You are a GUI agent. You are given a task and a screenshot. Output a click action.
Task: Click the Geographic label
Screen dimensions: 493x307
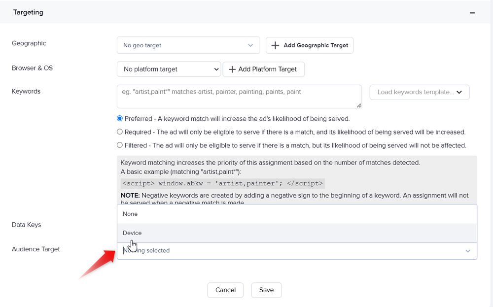[x=29, y=43]
